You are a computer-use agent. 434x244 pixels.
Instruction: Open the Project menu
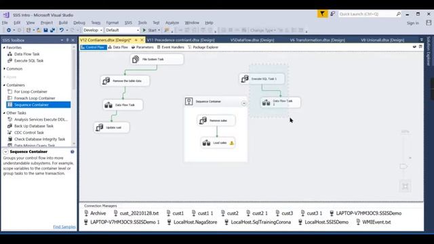pos(47,22)
